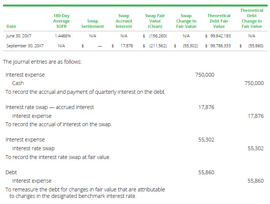The height and width of the screenshot is (204, 270).
Task: Select the "Swap Fair Value (Clean)" header
Action: click(155, 21)
